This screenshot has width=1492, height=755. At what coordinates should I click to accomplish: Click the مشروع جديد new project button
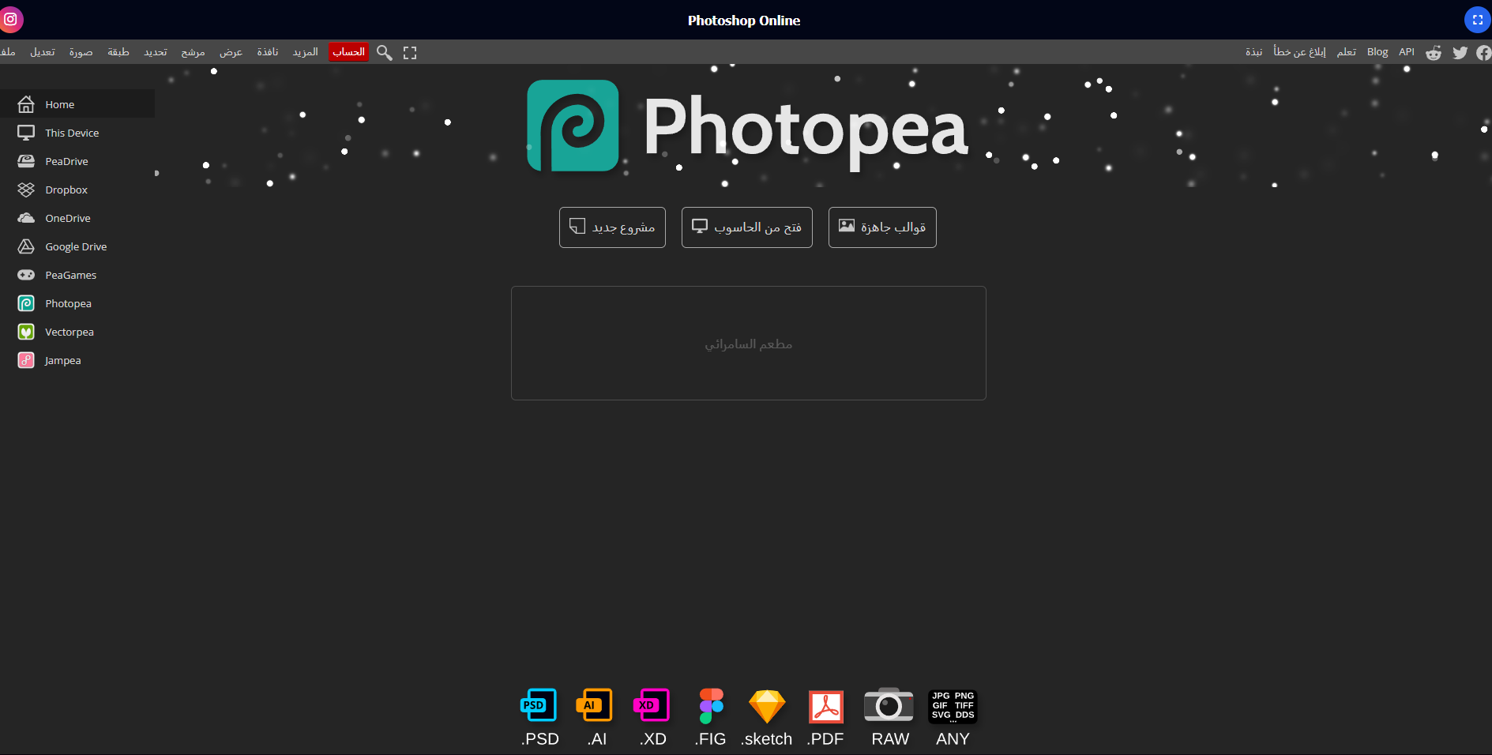click(612, 227)
